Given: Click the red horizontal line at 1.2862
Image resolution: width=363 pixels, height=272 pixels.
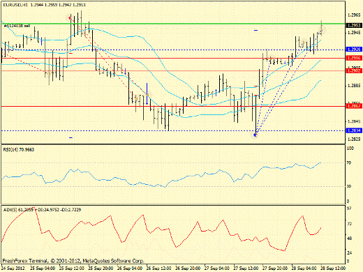Looking at the screenshot, I should pos(173,107).
